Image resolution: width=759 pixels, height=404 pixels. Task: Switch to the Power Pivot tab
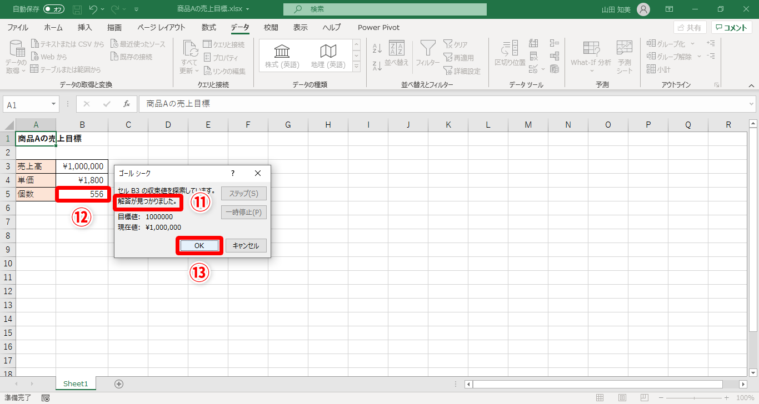[378, 28]
